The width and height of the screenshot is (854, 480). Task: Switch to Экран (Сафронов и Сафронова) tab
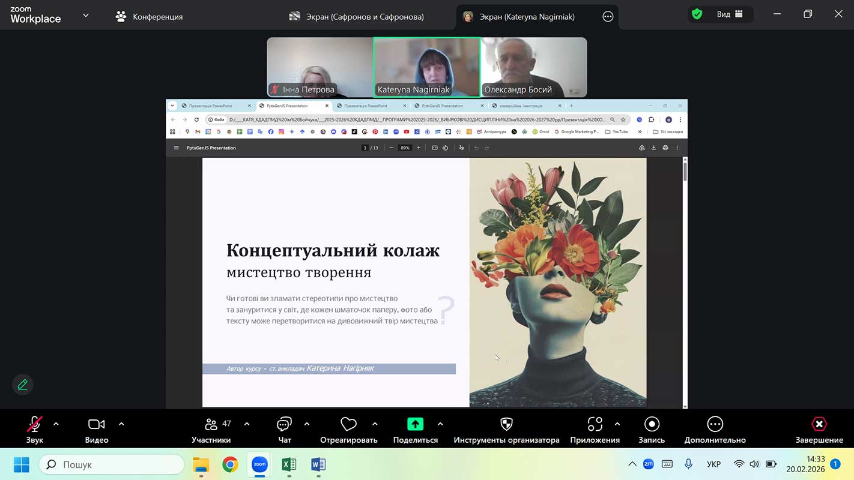pyautogui.click(x=356, y=17)
